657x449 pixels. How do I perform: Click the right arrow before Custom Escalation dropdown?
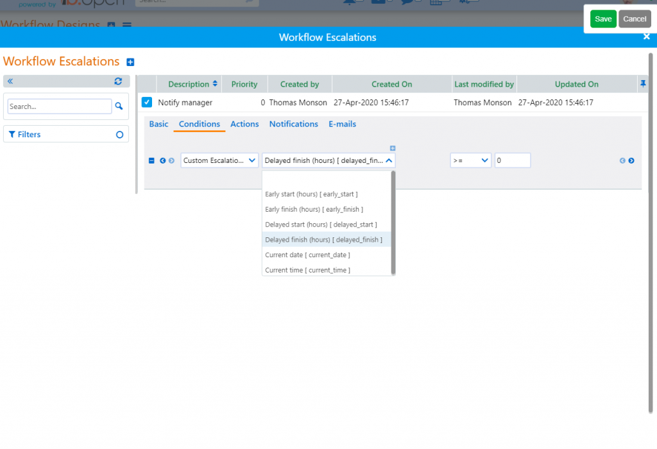coord(171,160)
